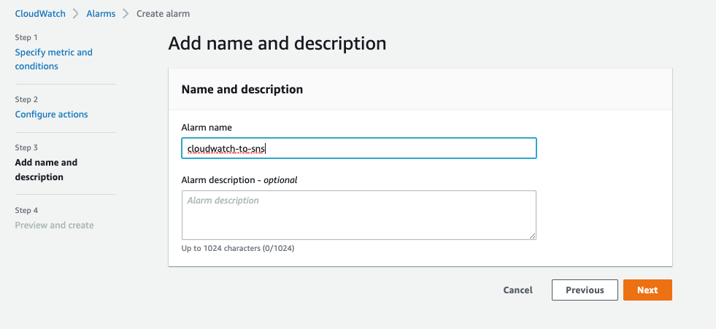Click inside the Alarm description text area
Screen dimensions: 716x329
pyautogui.click(x=358, y=215)
